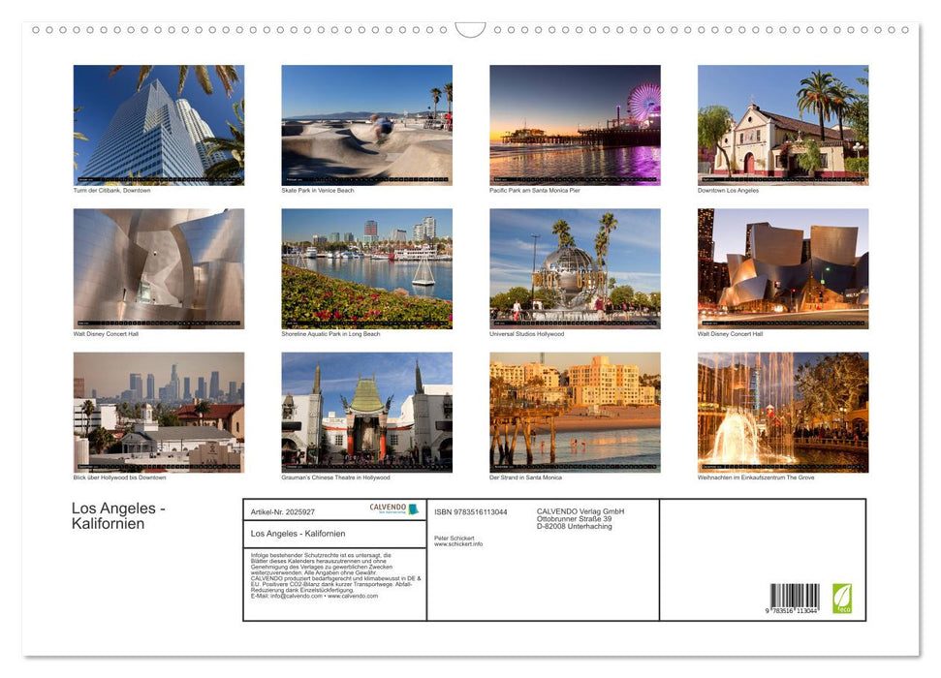Click the ISBN barcode graphic
This screenshot has width=941, height=678.
point(795,596)
